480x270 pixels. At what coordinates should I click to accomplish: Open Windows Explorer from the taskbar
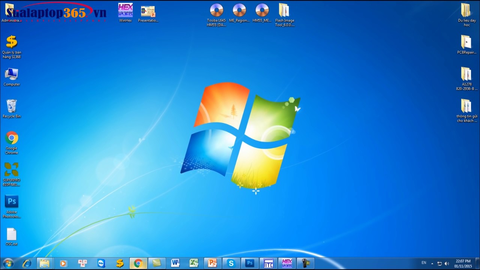(45, 263)
